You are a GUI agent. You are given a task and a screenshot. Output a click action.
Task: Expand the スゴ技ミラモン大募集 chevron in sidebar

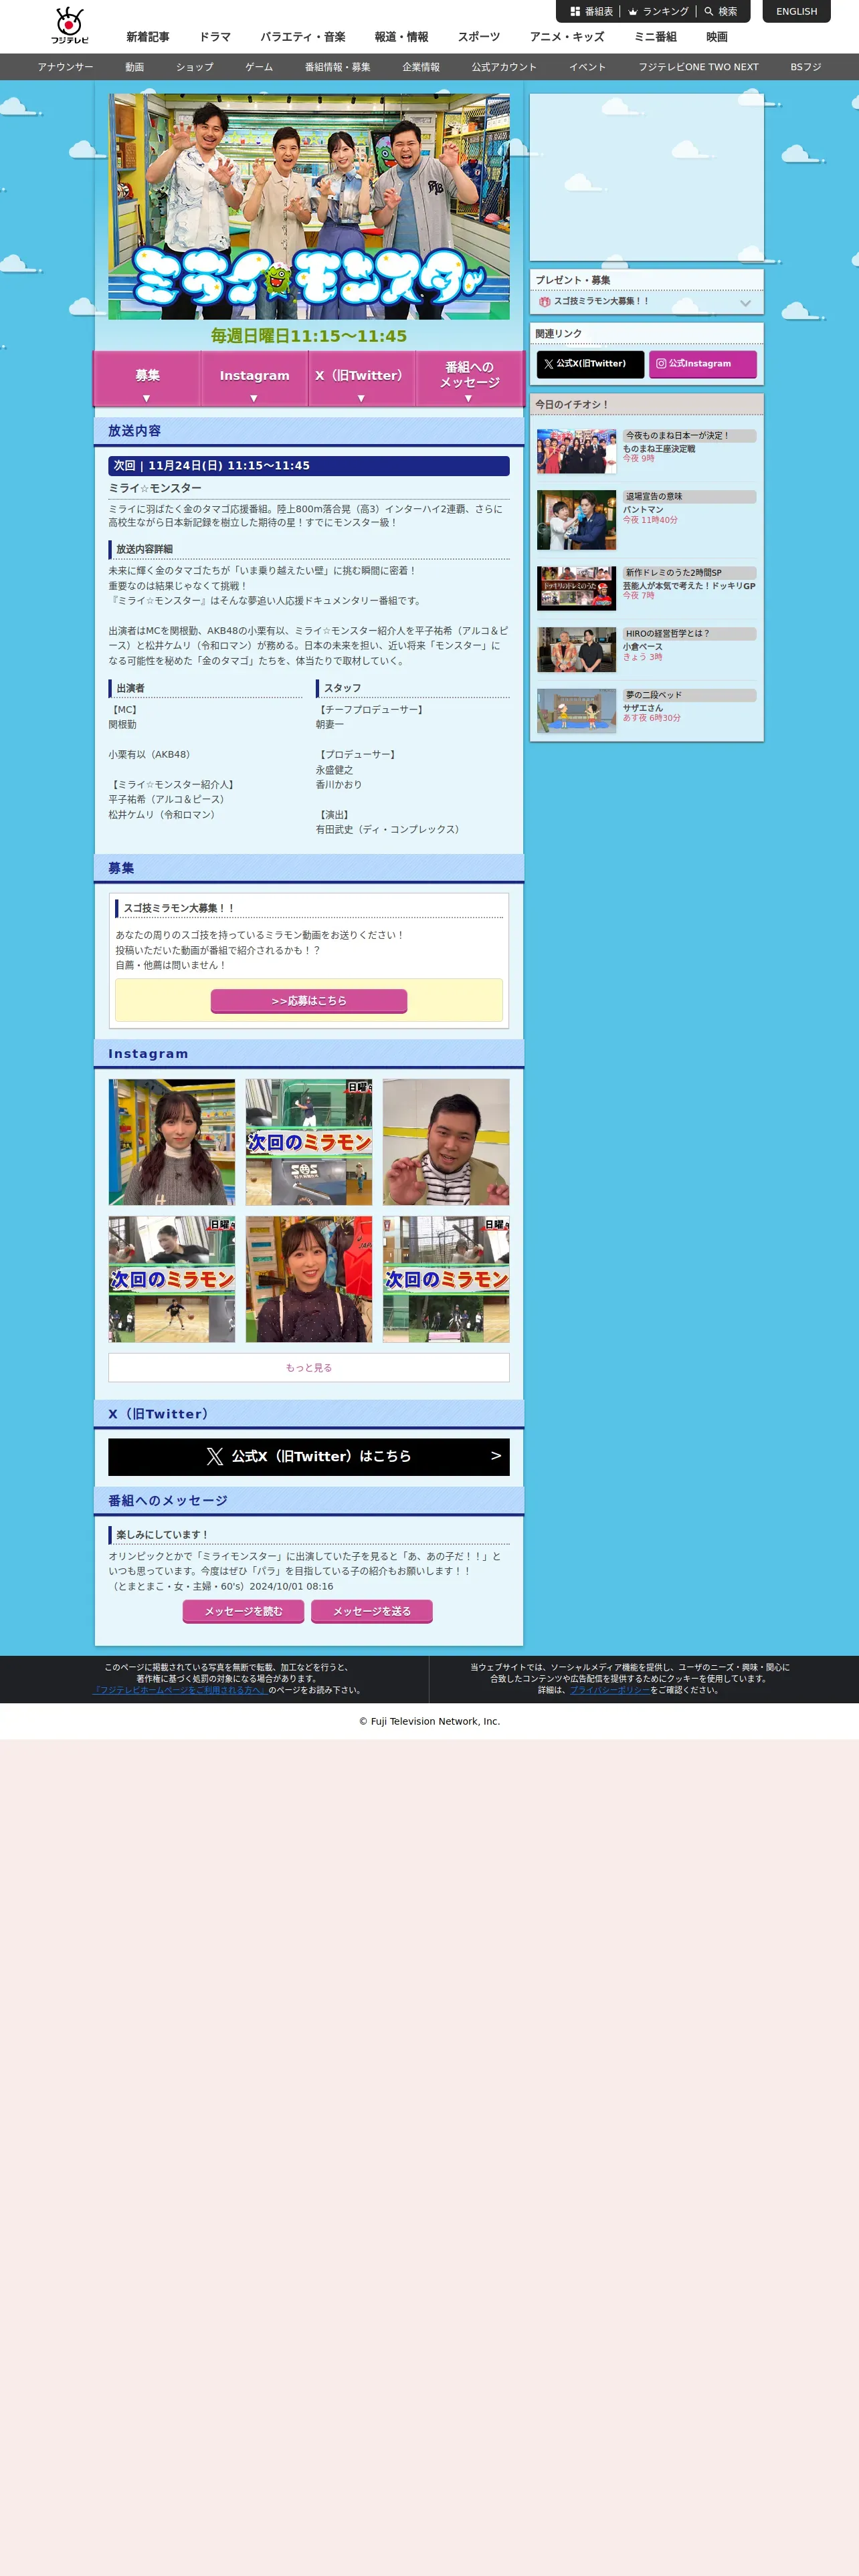(x=745, y=302)
